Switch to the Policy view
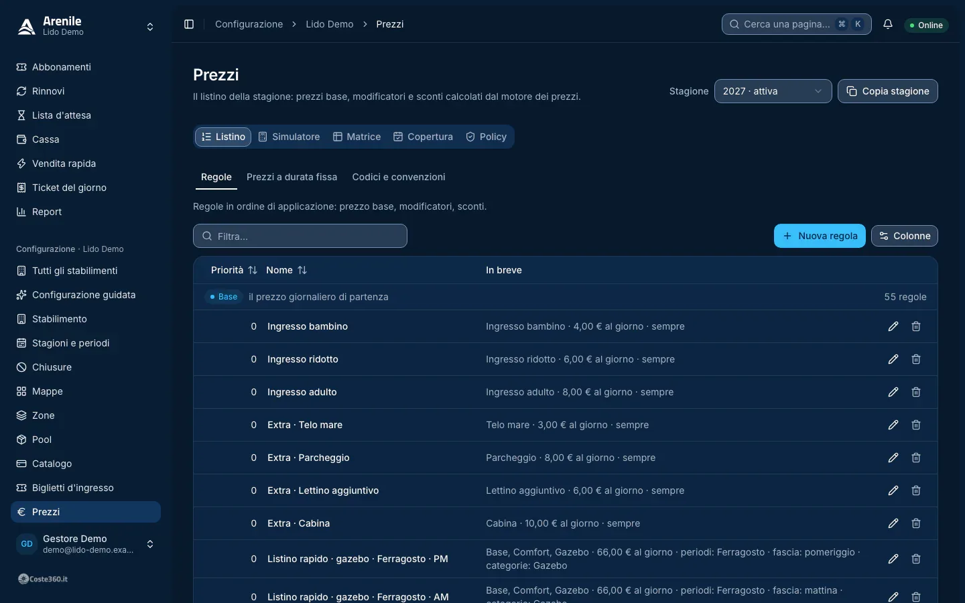The image size is (965, 603). [x=487, y=137]
